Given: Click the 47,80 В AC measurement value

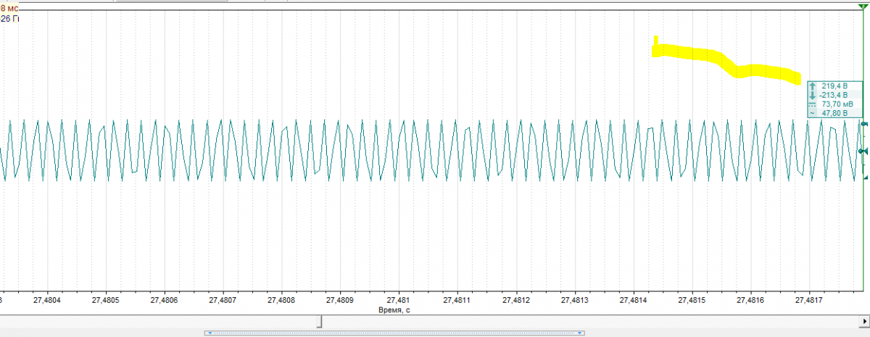Looking at the screenshot, I should point(834,113).
